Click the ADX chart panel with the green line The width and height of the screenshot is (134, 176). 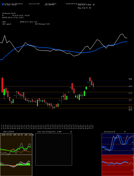point(16,144)
